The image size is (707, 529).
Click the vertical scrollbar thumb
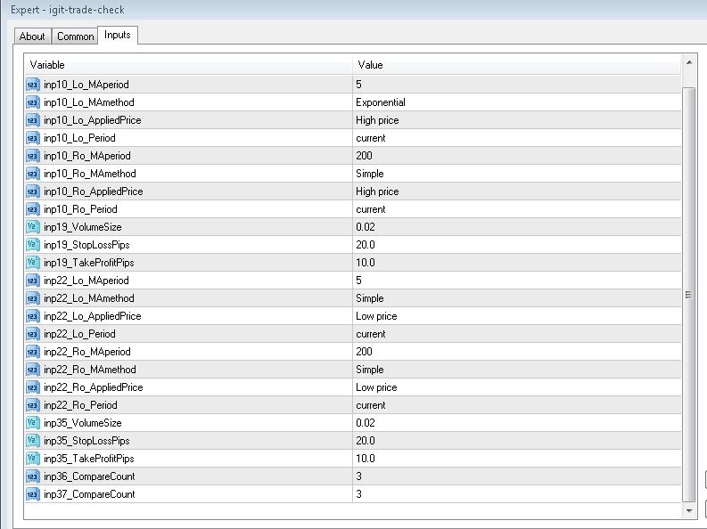pos(688,295)
